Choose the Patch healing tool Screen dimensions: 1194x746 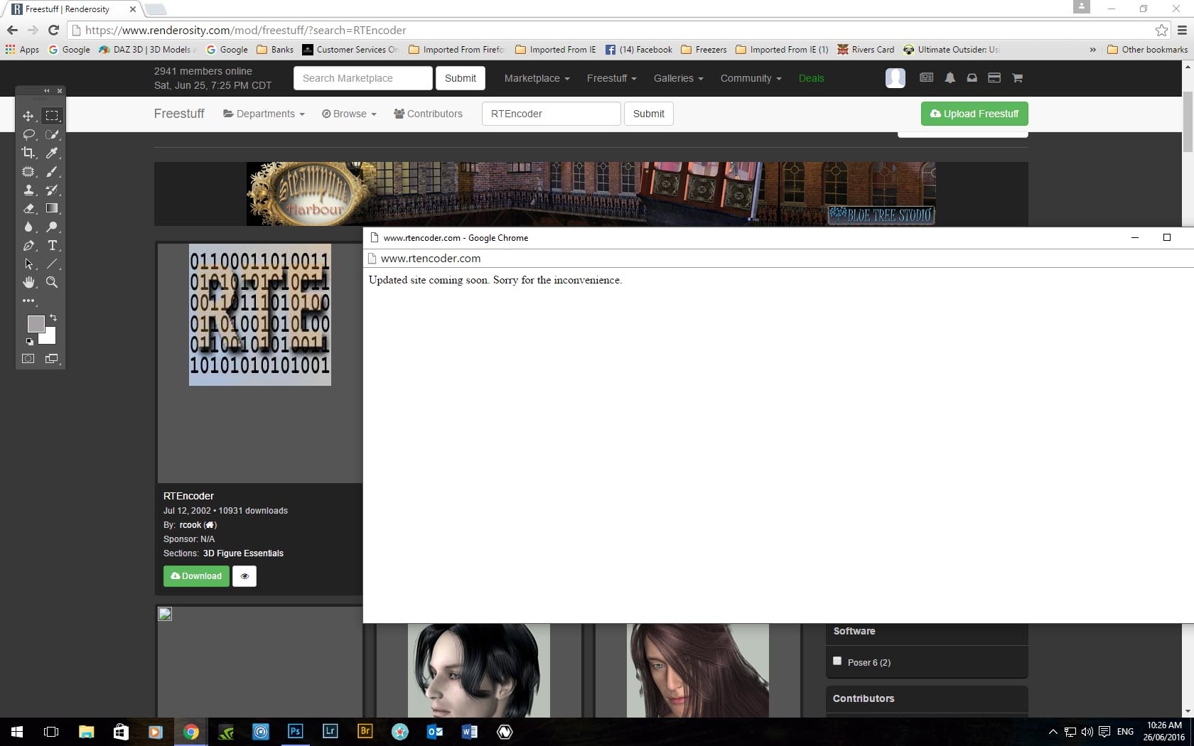(28, 171)
